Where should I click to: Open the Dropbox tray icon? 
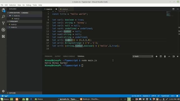[x=144, y=99]
